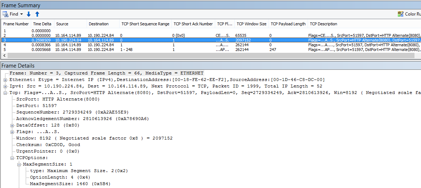Collapse the TCPOptions node
Image resolution: width=421 pixels, height=188 pixels.
click(12, 158)
